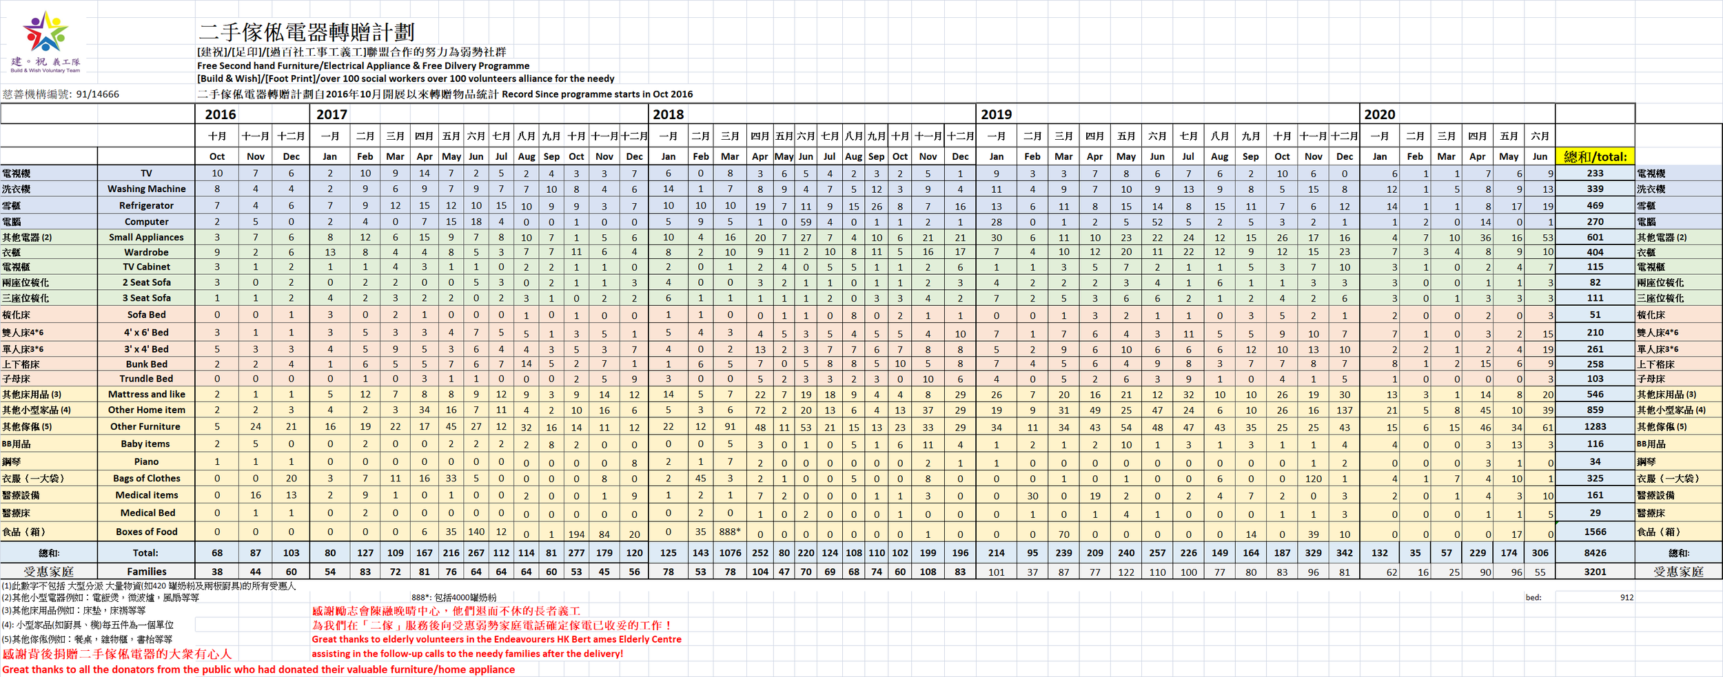Select the 3 Seat Sofa row label
Viewport: 1723px width, 677px height.
tap(146, 298)
